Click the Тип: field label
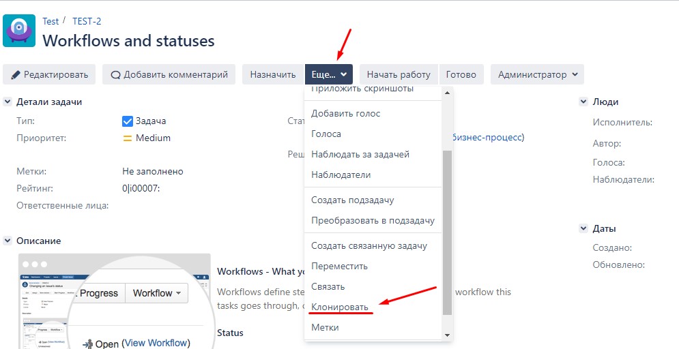The image size is (679, 349). (25, 121)
